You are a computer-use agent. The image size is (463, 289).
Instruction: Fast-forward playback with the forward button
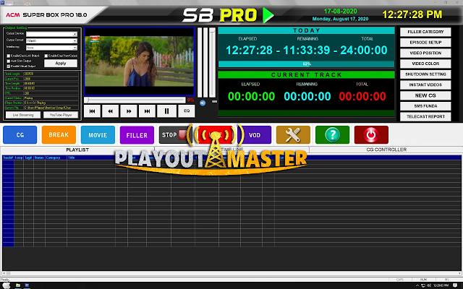pyautogui.click(x=129, y=111)
